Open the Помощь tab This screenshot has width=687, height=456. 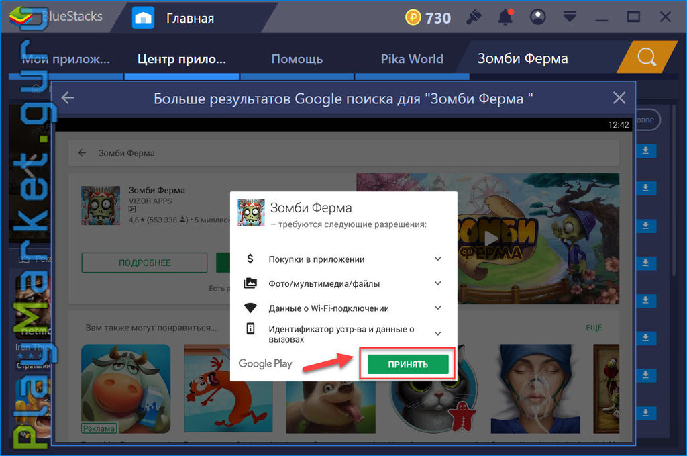tap(297, 59)
